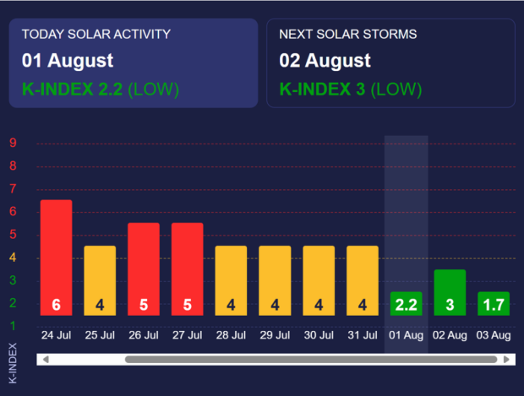Click the scrollbar left arrow
Viewport: 524px width, 396px height.
[x=46, y=360]
